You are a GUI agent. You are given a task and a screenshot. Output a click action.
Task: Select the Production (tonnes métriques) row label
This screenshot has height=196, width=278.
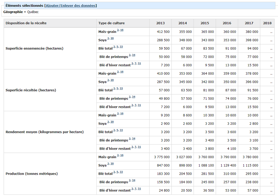coord(31,174)
